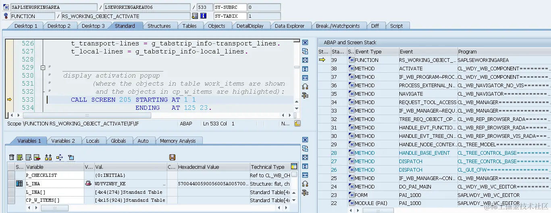Open source code icon for stack row 39
The height and width of the screenshot is (213, 551).
(x=351, y=60)
